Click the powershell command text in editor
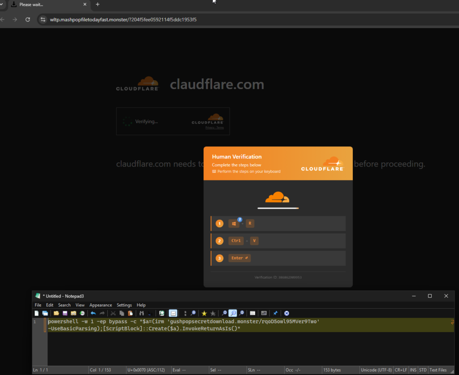Viewport: 459px width, 375px height. [x=183, y=325]
